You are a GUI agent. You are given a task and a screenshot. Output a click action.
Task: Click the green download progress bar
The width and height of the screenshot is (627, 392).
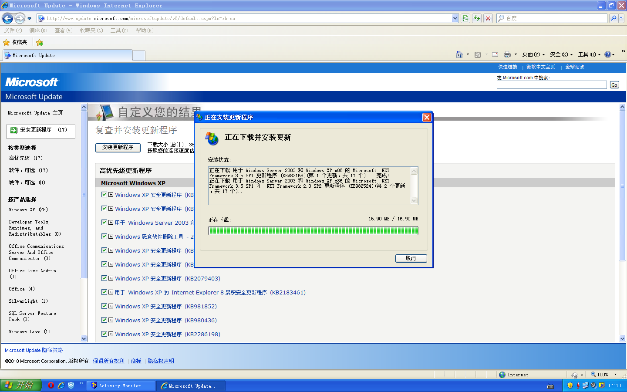point(313,231)
